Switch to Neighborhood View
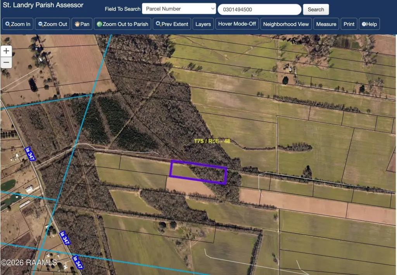 (x=286, y=24)
